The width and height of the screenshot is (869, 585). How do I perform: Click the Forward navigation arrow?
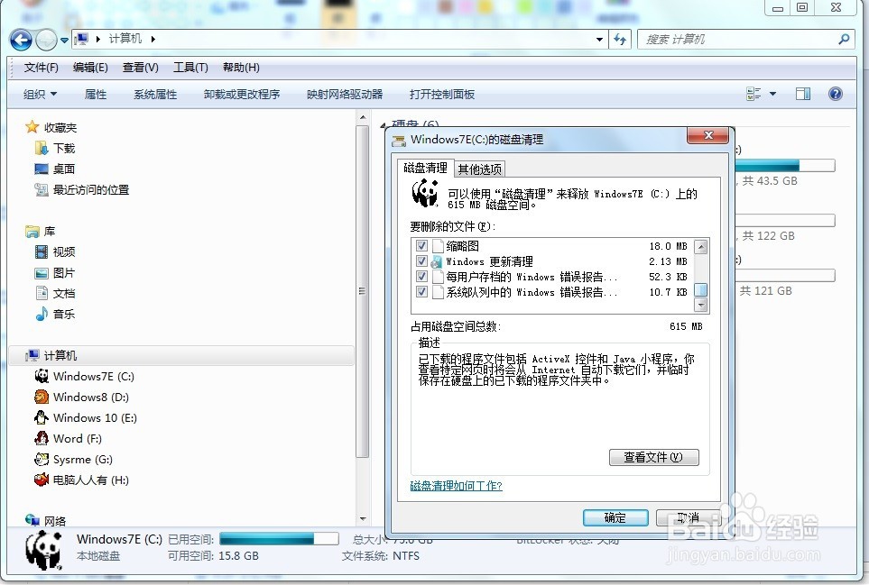[46, 40]
